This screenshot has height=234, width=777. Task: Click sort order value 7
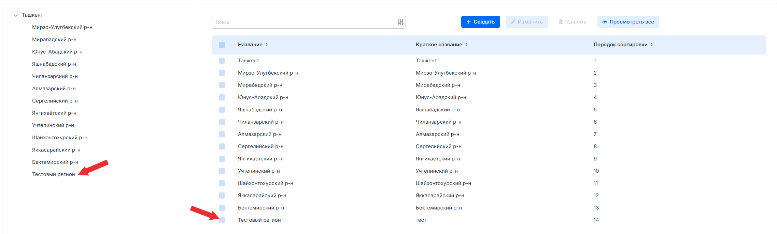pos(595,134)
